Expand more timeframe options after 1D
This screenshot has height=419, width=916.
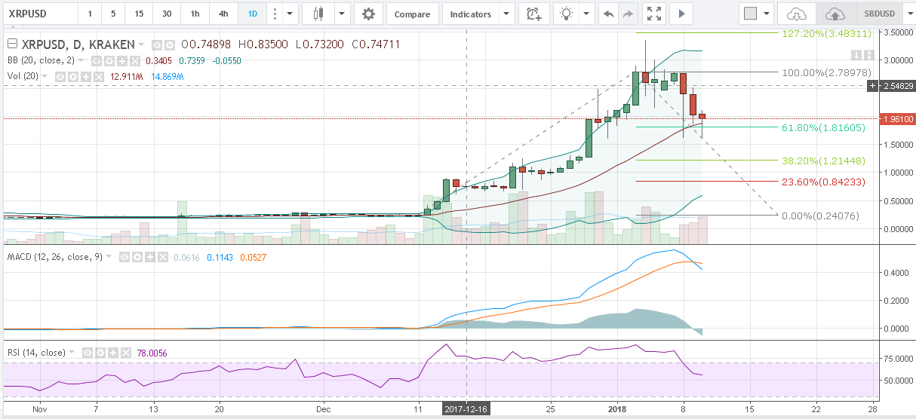[x=290, y=14]
